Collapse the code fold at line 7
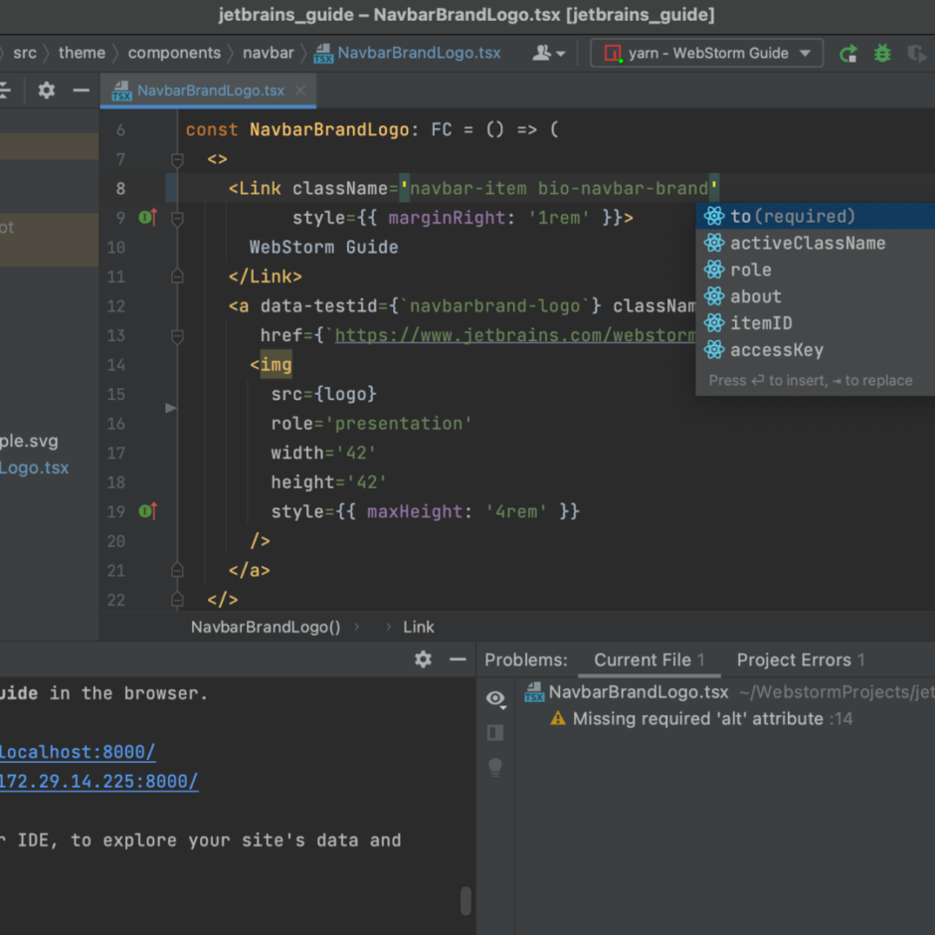This screenshot has width=935, height=935. (x=177, y=159)
